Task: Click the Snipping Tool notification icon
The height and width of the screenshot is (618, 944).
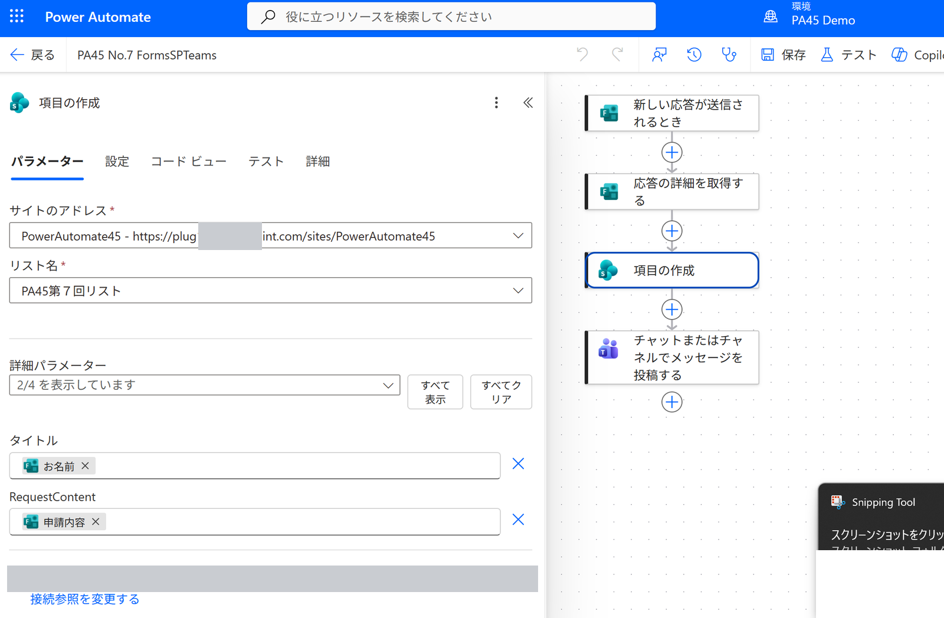Action: (x=838, y=502)
